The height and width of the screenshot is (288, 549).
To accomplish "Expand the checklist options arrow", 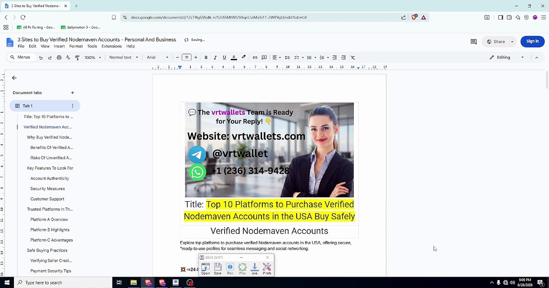I will tap(303, 58).
